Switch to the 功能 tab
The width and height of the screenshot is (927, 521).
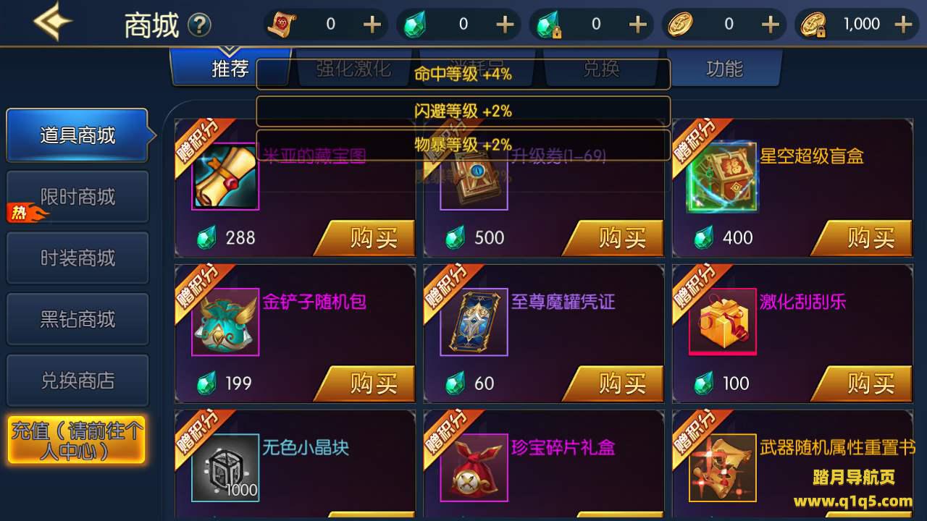pos(724,69)
